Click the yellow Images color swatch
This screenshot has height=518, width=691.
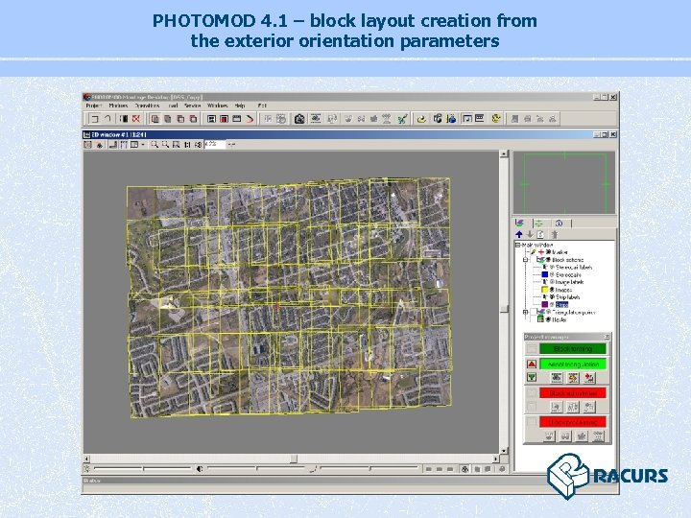coord(545,290)
